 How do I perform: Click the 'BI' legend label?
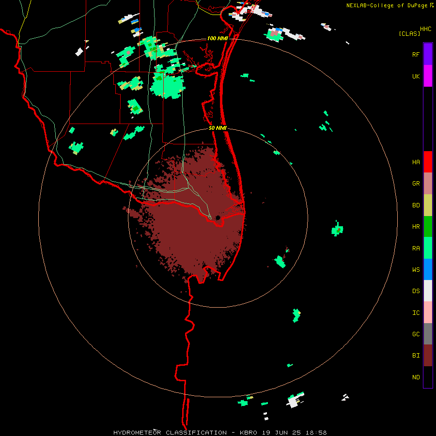pyautogui.click(x=416, y=356)
